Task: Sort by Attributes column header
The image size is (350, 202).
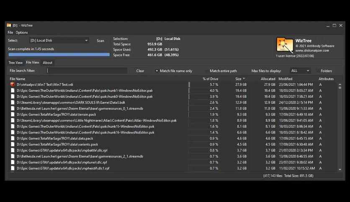Action: coord(326,79)
